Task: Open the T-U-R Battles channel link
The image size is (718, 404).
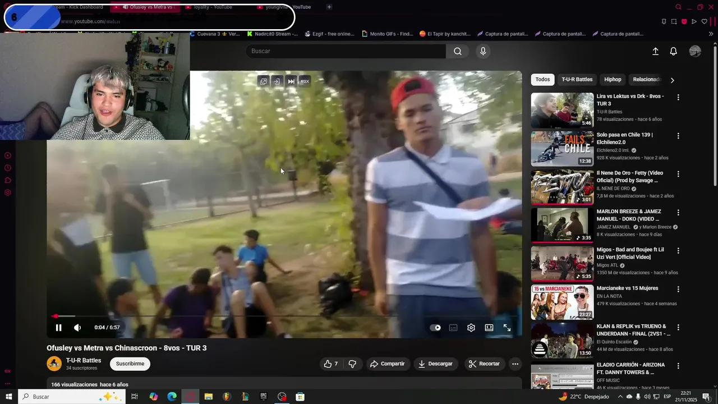Action: (84, 360)
